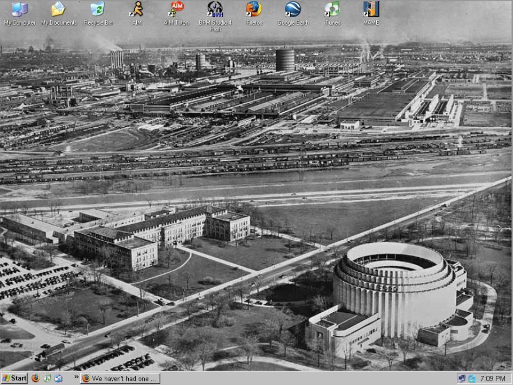Viewport: 513px width, 385px height.
Task: Launch Firefox from the Quick Launch bar
Action: [36, 379]
